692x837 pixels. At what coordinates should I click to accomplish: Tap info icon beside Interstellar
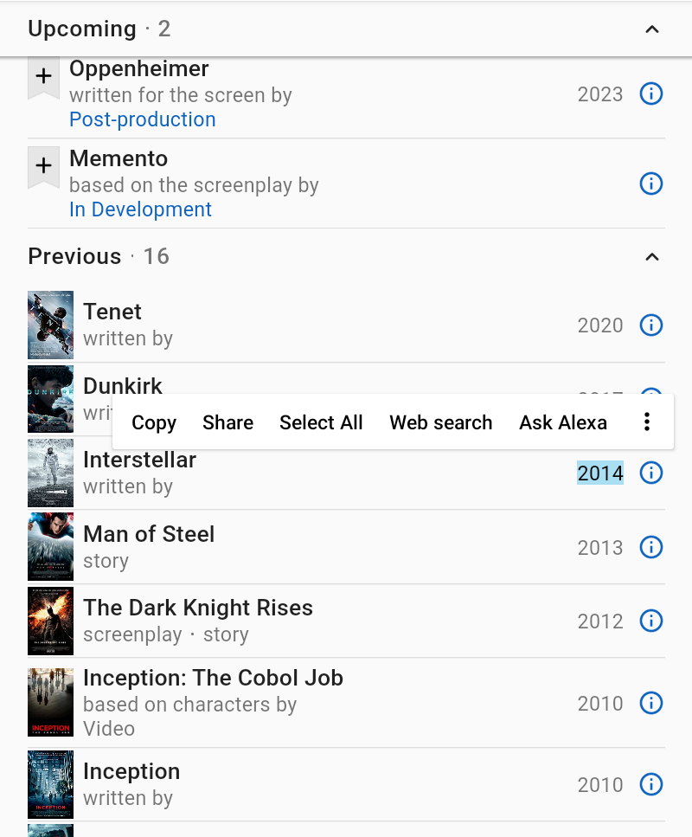[x=650, y=473]
